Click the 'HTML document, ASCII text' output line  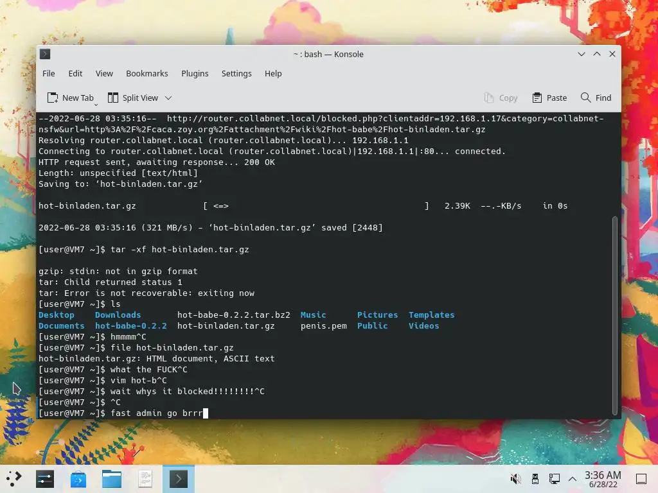coord(210,358)
